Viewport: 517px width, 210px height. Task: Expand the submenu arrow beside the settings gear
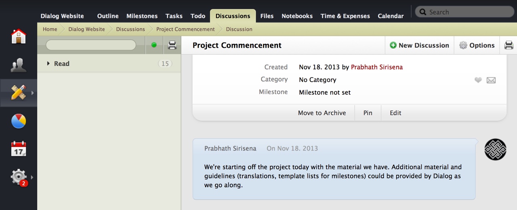click(x=32, y=177)
